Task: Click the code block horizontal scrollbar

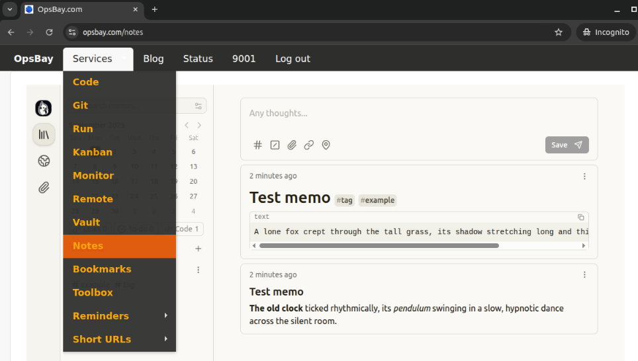Action: [379, 245]
